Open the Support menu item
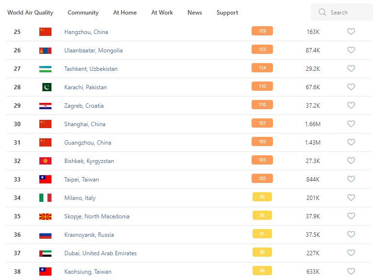Screen dimensions: 373x280 coord(227,13)
